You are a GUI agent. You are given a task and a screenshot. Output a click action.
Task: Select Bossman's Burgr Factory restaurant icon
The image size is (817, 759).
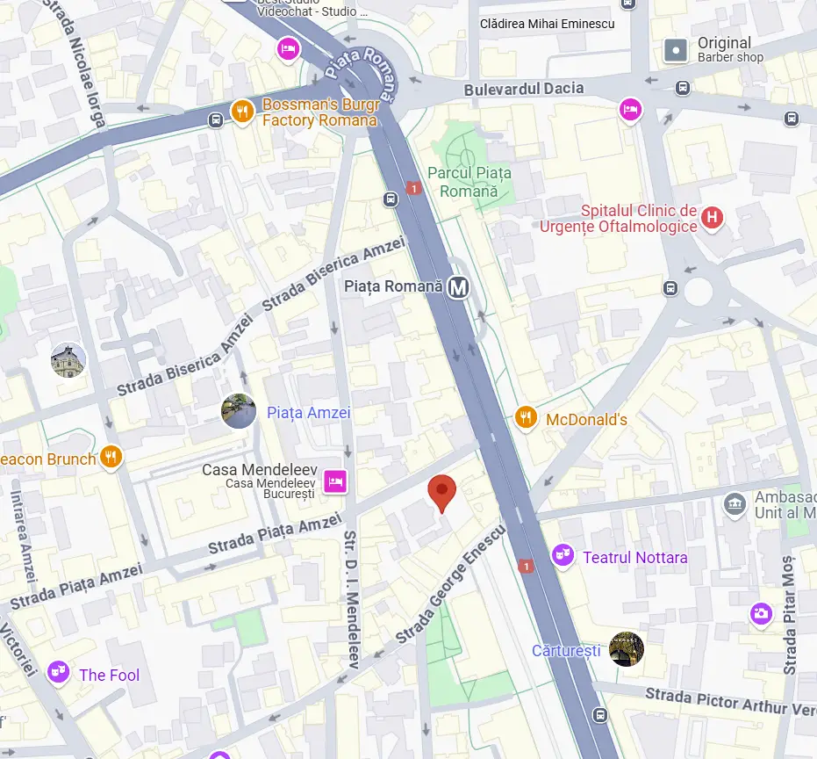pos(242,112)
